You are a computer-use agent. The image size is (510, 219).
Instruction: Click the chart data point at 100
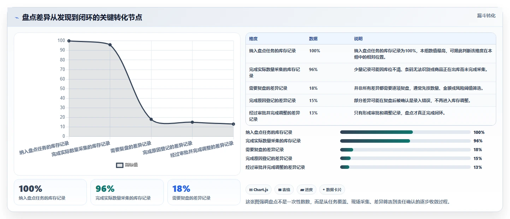click(69, 41)
